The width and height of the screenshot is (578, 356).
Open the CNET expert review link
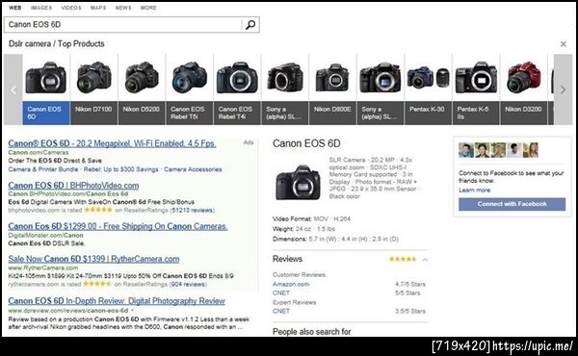tap(281, 311)
